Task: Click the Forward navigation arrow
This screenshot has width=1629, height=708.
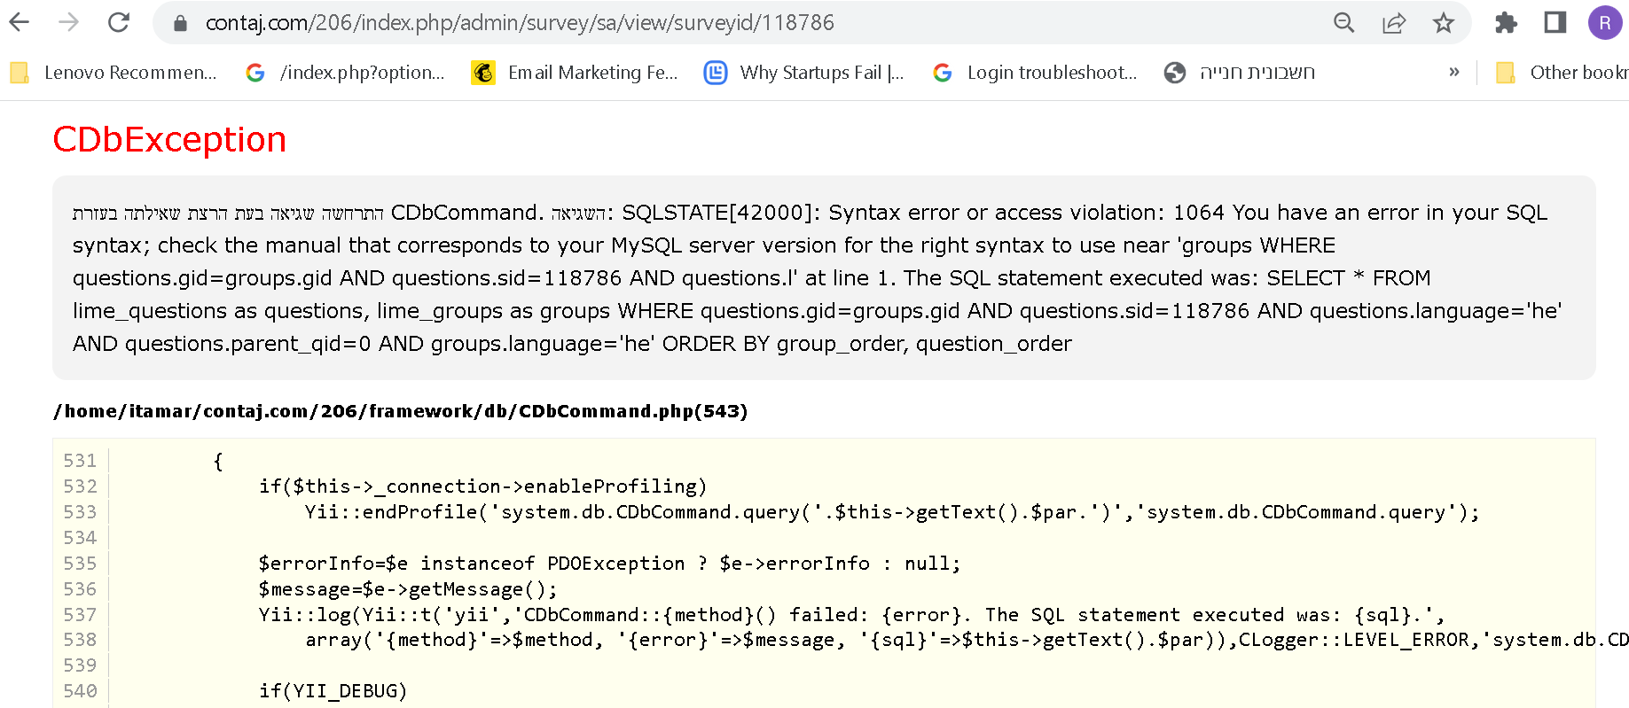Action: tap(68, 22)
